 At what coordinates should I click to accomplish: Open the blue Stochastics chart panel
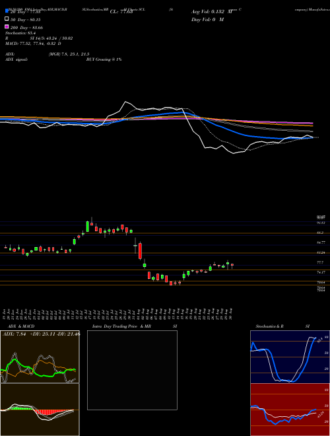(290, 357)
